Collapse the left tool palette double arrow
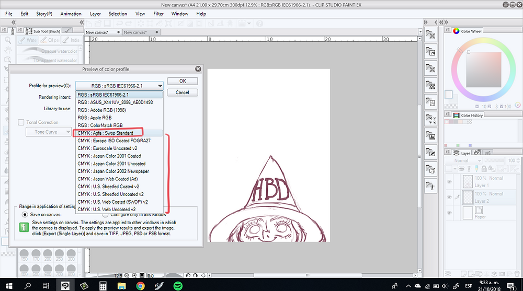 (14, 22)
